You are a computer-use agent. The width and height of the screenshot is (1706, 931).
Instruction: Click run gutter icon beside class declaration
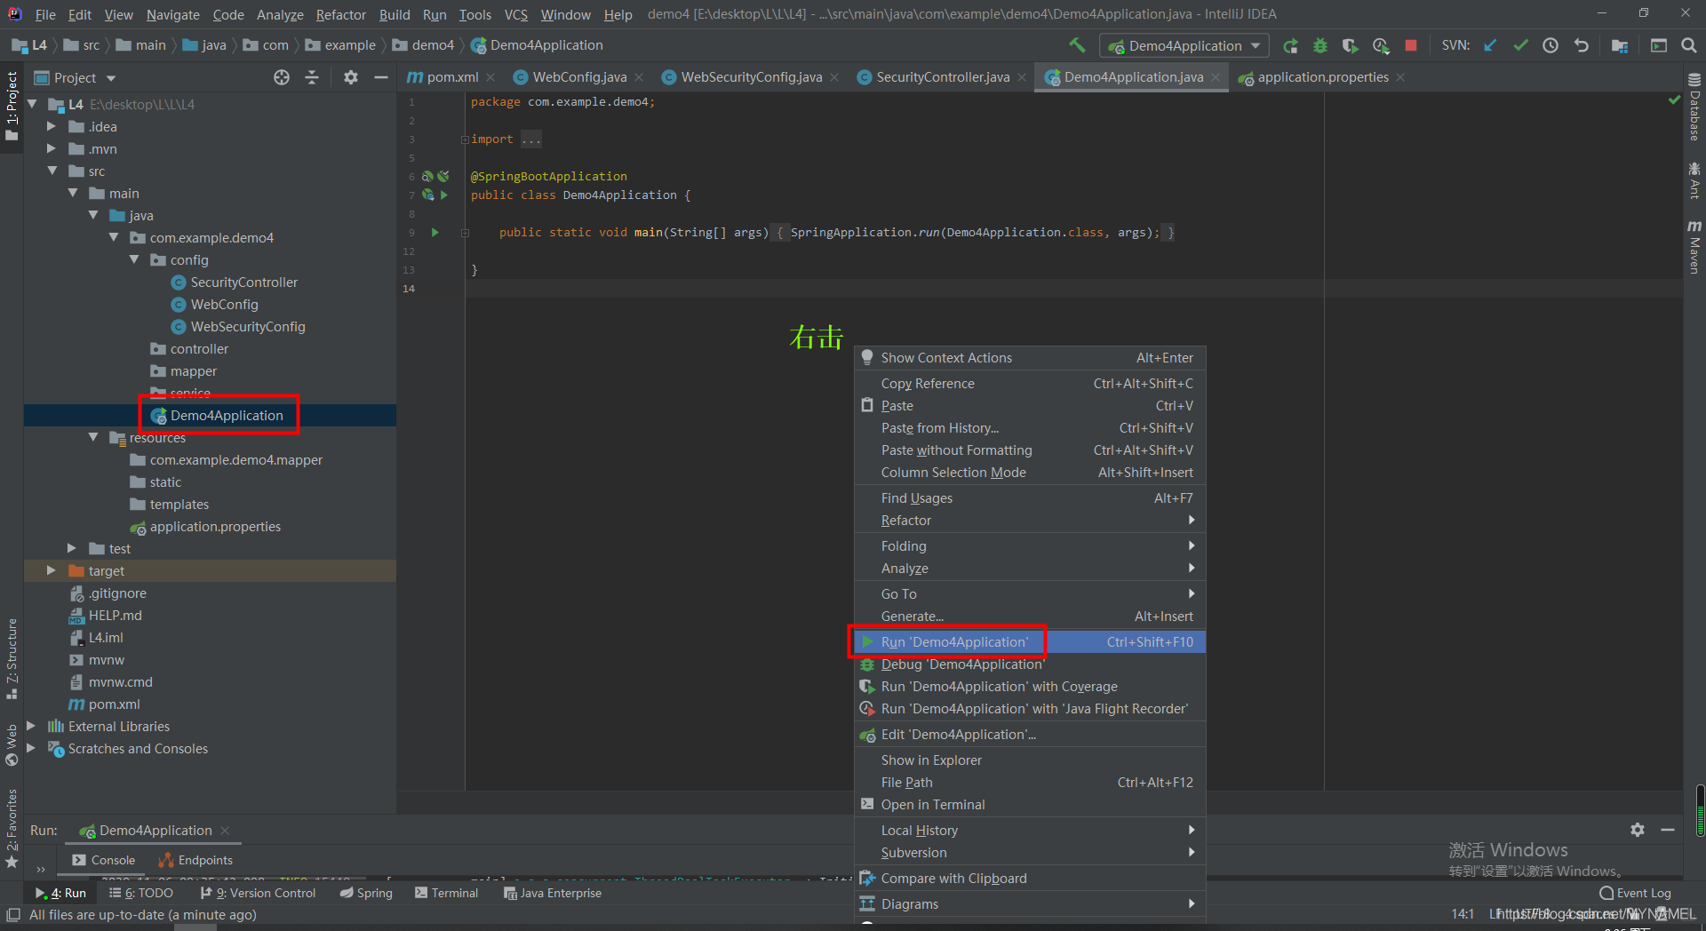[444, 195]
